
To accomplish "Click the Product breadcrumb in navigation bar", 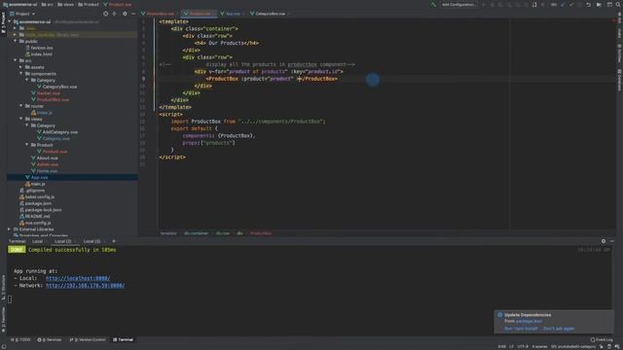I will pyautogui.click(x=89, y=4).
